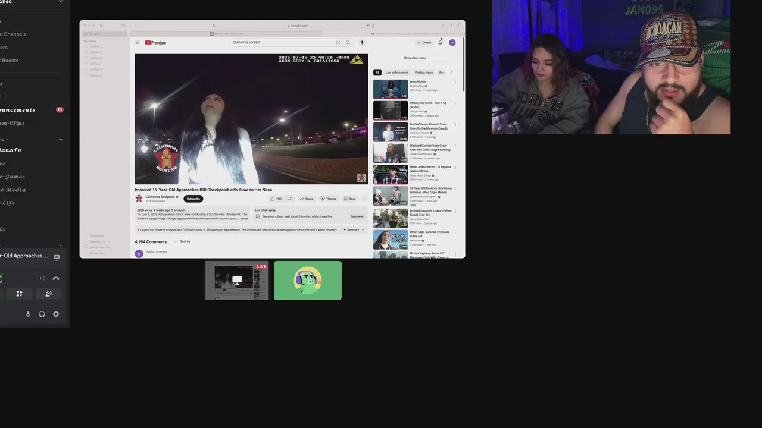The height and width of the screenshot is (428, 762).
Task: Open the Announcements channel in Discord
Action: coord(17,110)
